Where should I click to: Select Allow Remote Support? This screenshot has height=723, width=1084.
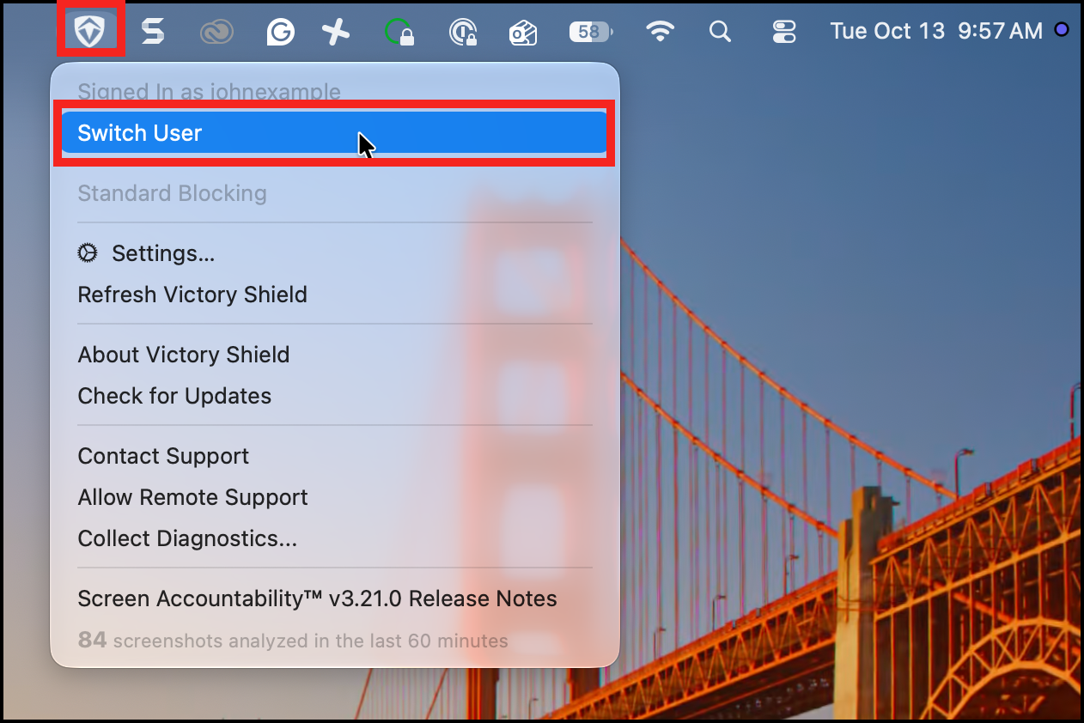[334, 497]
